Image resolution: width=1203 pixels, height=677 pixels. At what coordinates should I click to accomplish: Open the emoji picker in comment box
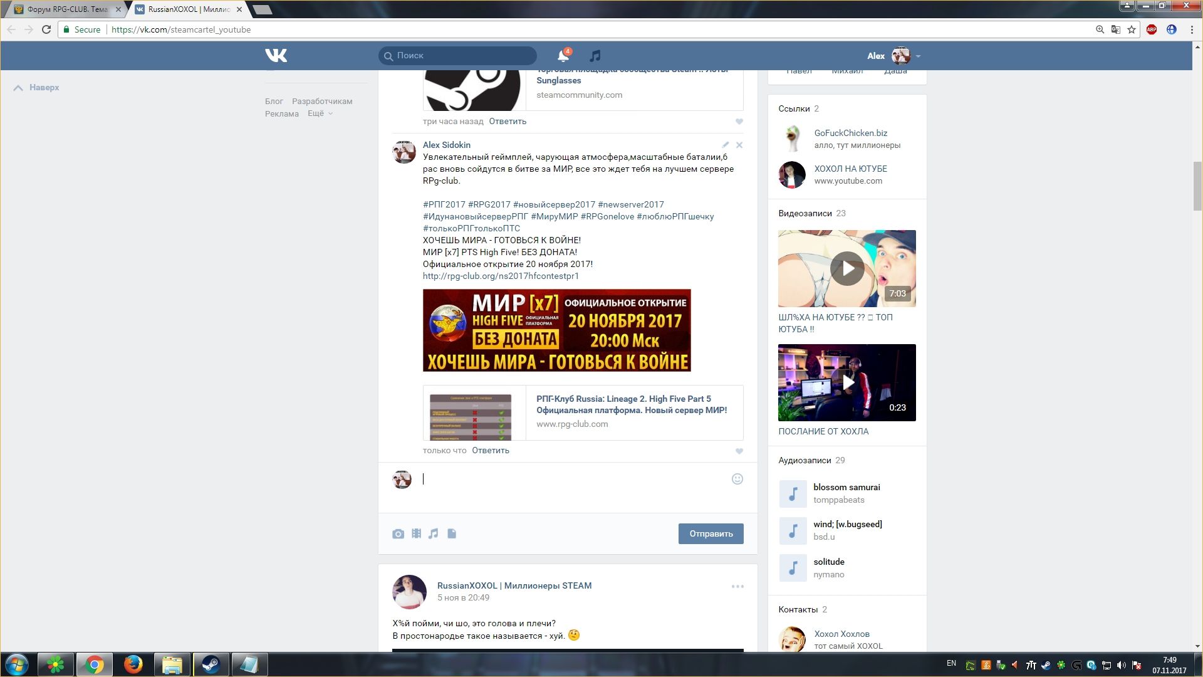click(737, 479)
